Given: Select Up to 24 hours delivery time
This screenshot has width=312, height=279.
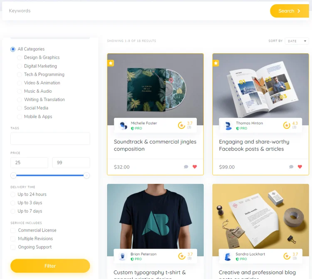Looking at the screenshot, I should click(13, 195).
